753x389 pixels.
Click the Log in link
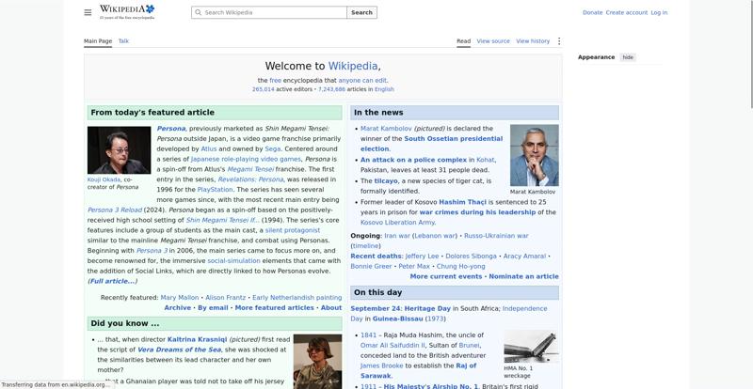tap(659, 12)
